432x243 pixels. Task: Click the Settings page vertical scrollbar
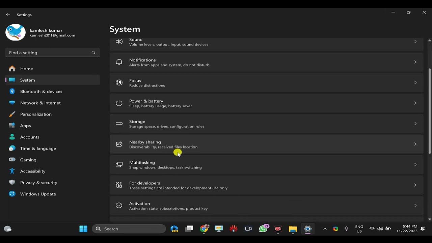point(430,110)
